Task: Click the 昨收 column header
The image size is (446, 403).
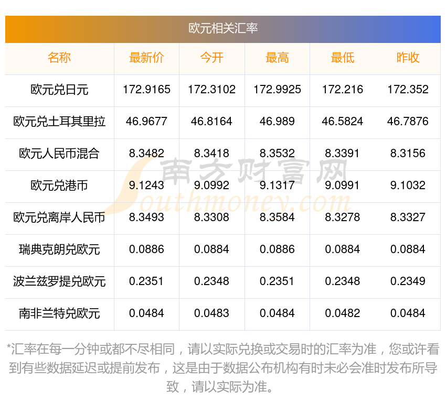Action: click(408, 58)
